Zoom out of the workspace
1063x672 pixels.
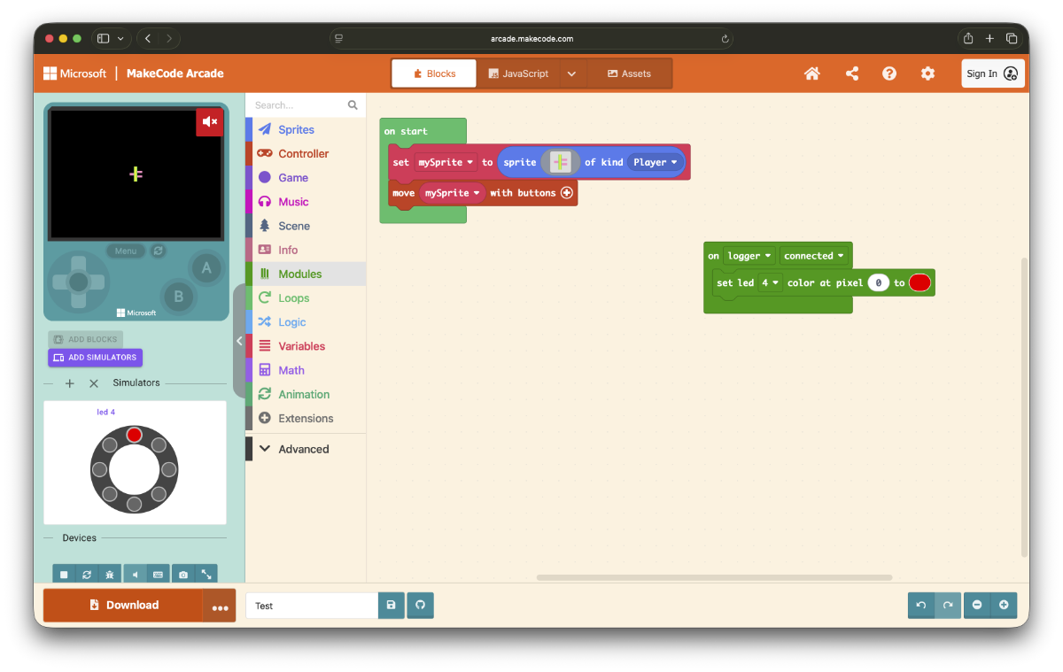pos(977,605)
